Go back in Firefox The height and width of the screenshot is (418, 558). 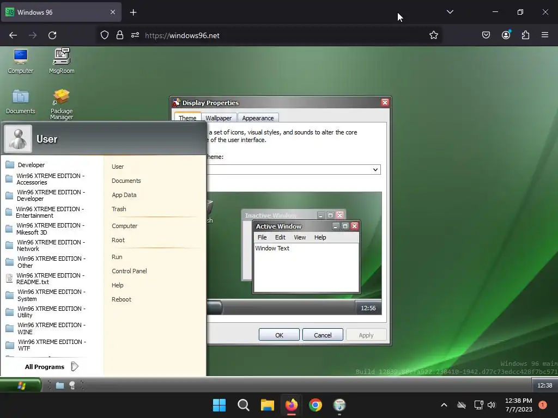(13, 35)
